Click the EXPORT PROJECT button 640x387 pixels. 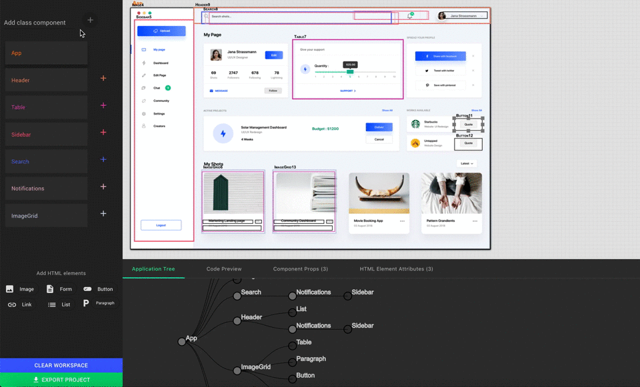point(61,380)
